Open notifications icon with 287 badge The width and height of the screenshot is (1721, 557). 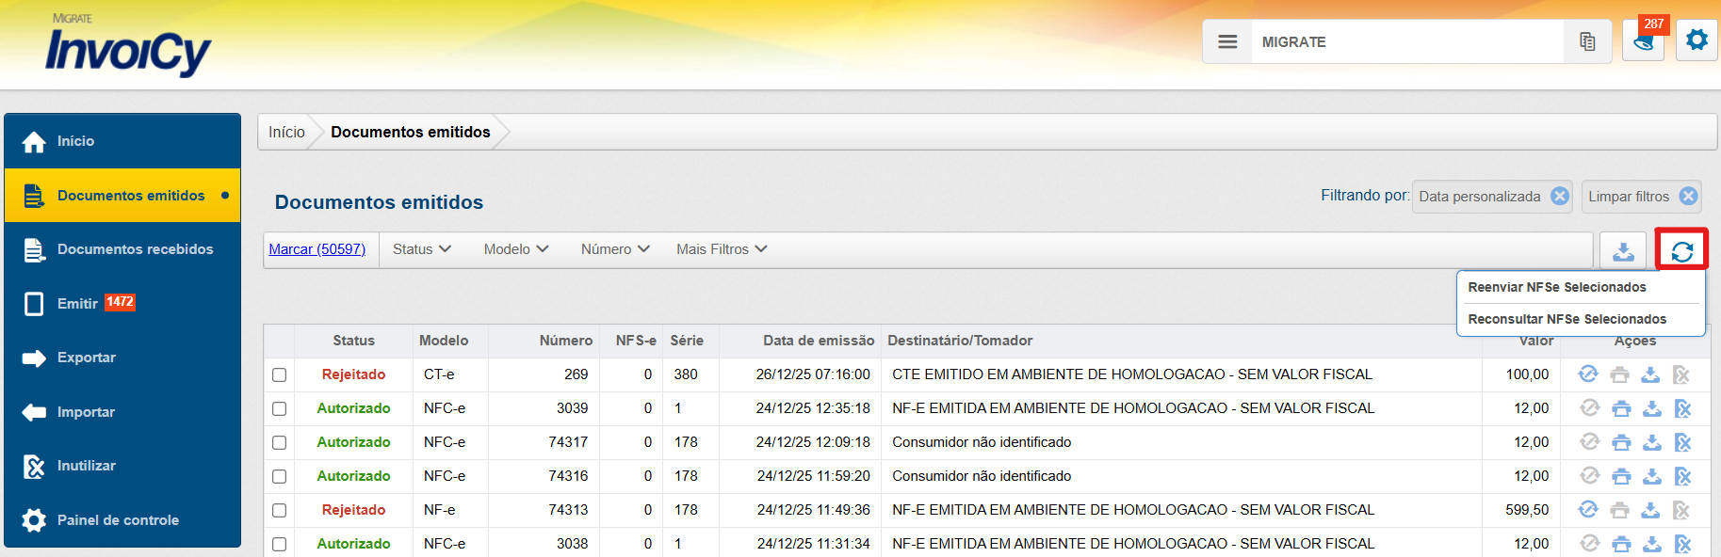coord(1643,42)
